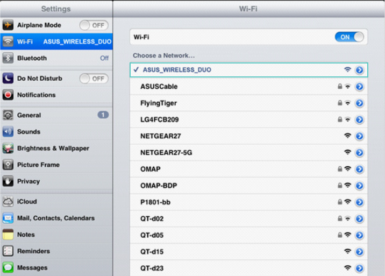This screenshot has height=276, width=385.
Task: Click the lock icon on P1801-bb row
Action: [x=340, y=202]
